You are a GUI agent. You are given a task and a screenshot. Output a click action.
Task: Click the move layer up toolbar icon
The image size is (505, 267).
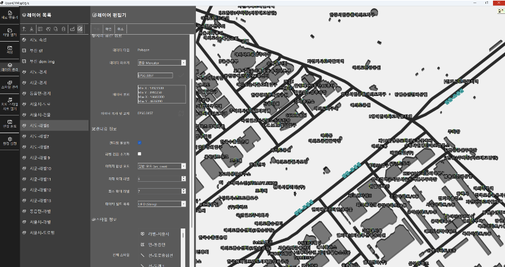click(x=24, y=29)
